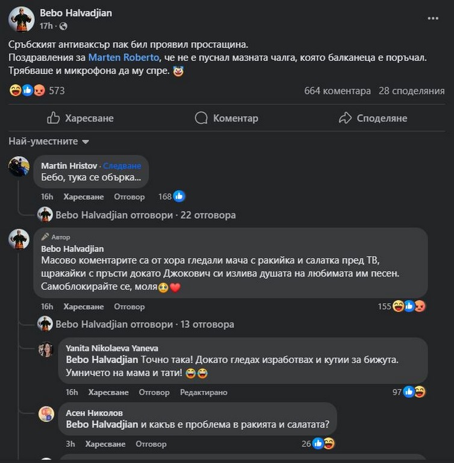This screenshot has height=463, width=454.
Task: Open Асен Николов's profile avatar
Action: (46, 414)
